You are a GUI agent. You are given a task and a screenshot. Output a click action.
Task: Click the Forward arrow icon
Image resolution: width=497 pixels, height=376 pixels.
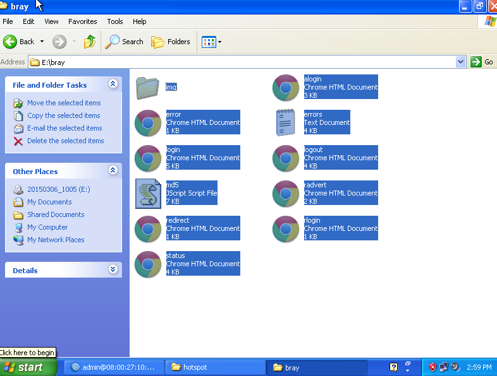tap(59, 42)
